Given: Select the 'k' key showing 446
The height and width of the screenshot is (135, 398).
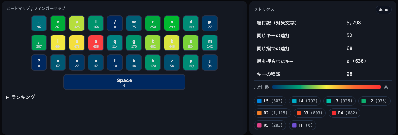Looking at the screenshot, I should [x=172, y=43].
